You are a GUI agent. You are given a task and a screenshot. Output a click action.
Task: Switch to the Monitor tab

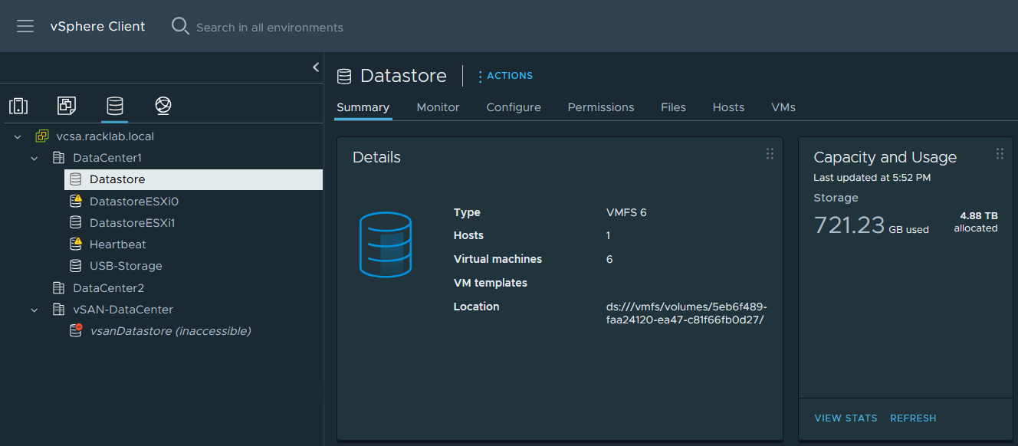(x=437, y=107)
